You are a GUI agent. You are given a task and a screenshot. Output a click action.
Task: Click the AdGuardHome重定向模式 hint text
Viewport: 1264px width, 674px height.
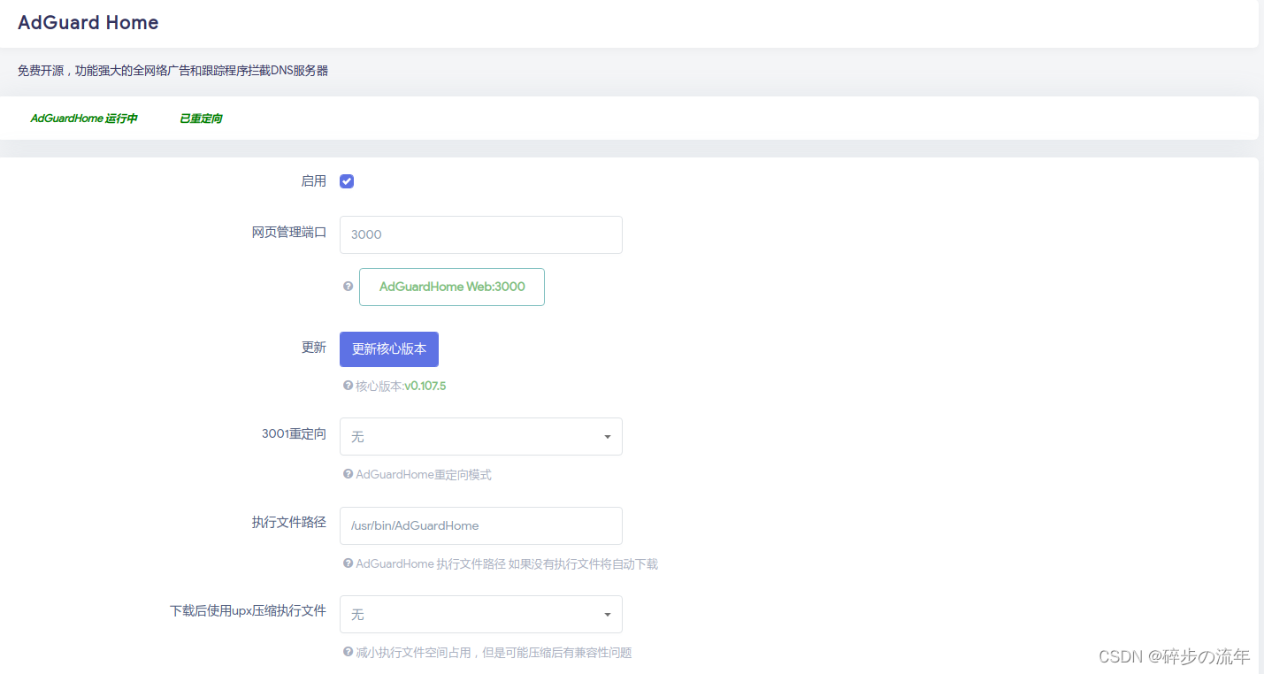424,475
